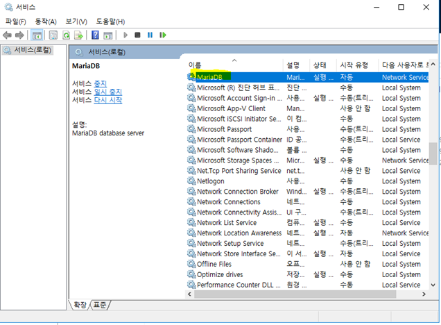Open the 파일(F) menu
Screen dimensions: 441x325
tap(16, 22)
